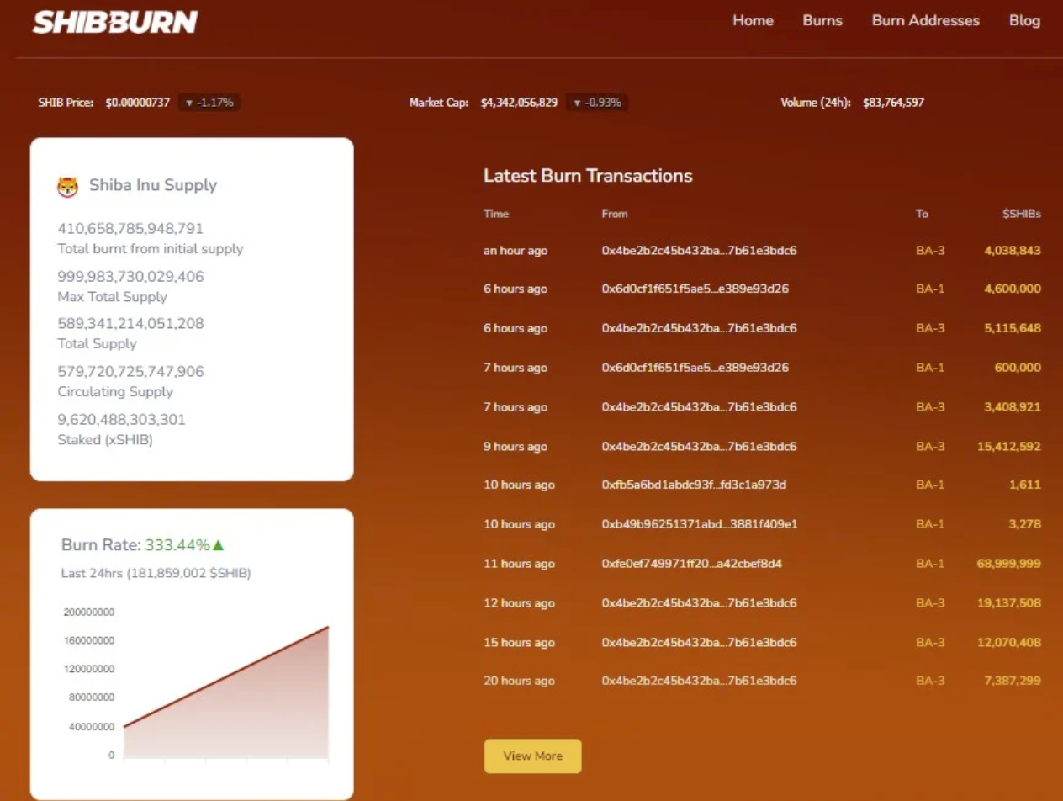Click total supply value 589,341,214,051,208

(x=130, y=324)
